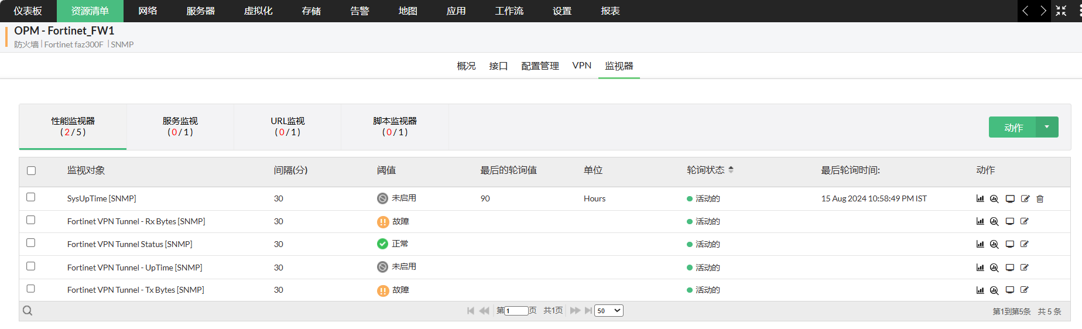Click the search magnifier below the table
Screen dimensions: 1082x329
pos(28,311)
